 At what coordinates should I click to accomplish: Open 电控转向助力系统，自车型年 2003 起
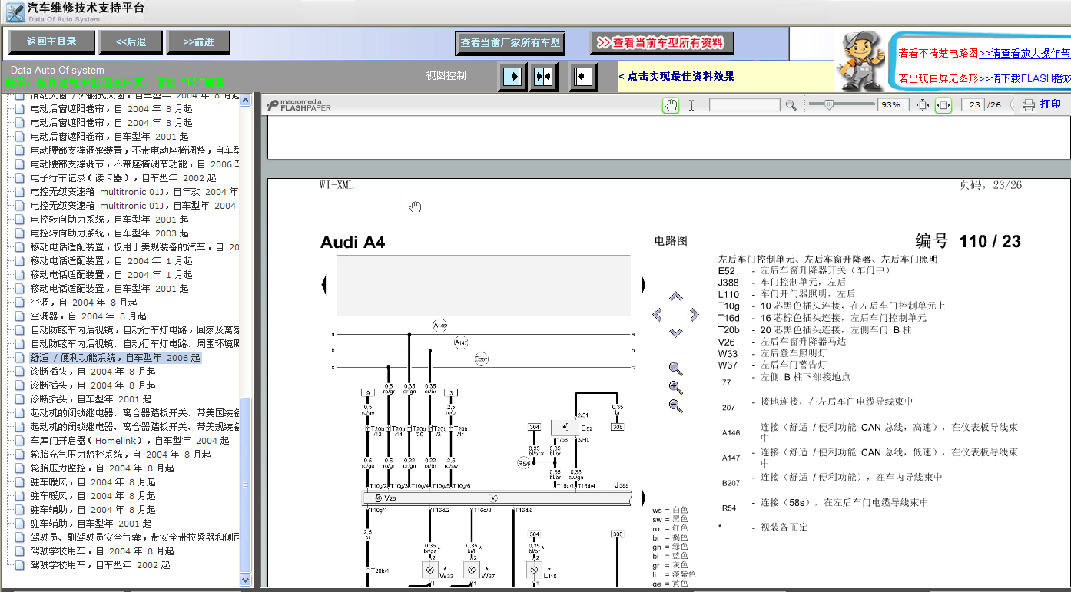point(109,233)
